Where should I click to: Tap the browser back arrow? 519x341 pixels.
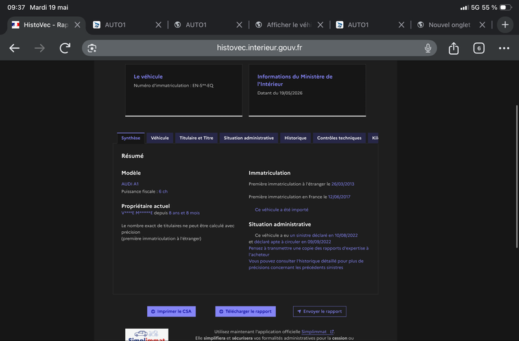click(14, 48)
